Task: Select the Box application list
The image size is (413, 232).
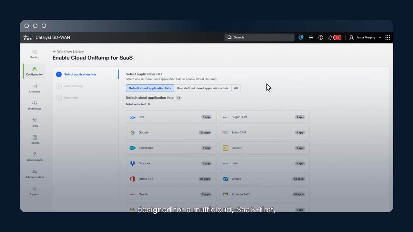Action: coord(171,117)
